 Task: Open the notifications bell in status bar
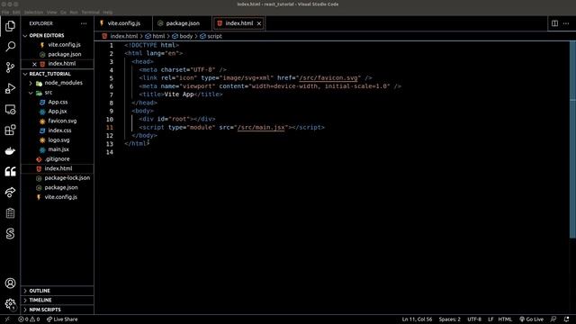(566, 319)
